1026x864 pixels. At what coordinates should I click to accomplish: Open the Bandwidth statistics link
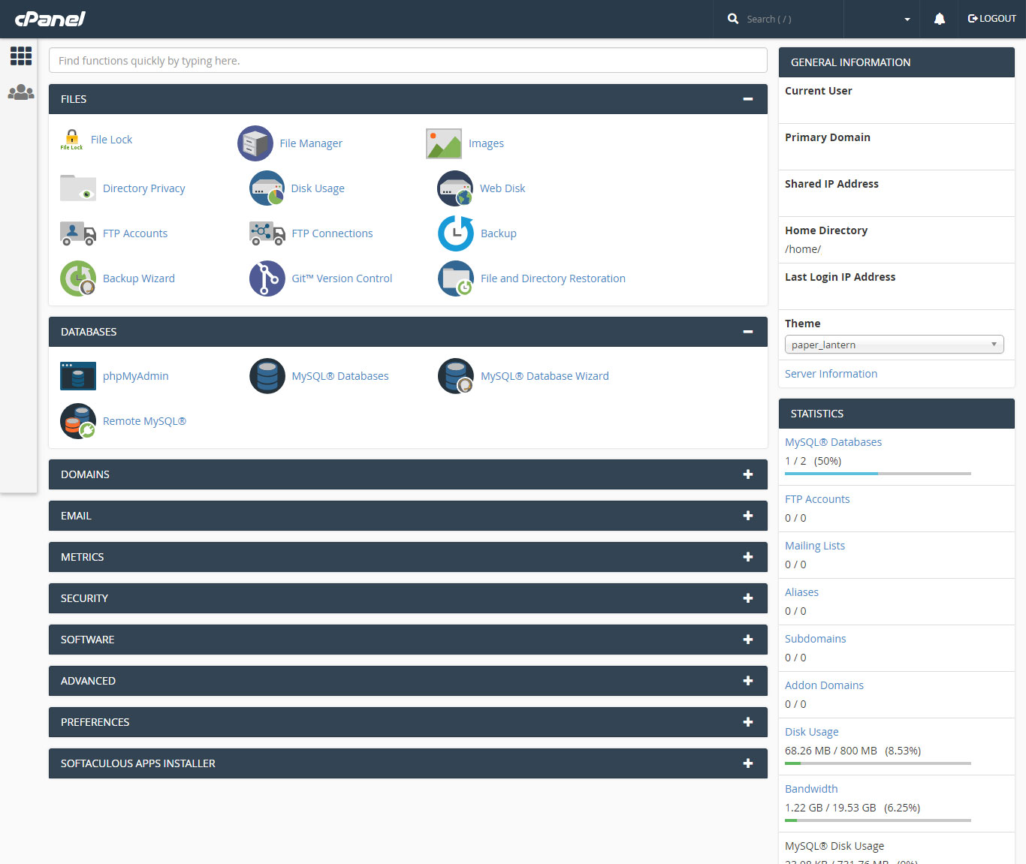[x=811, y=789]
